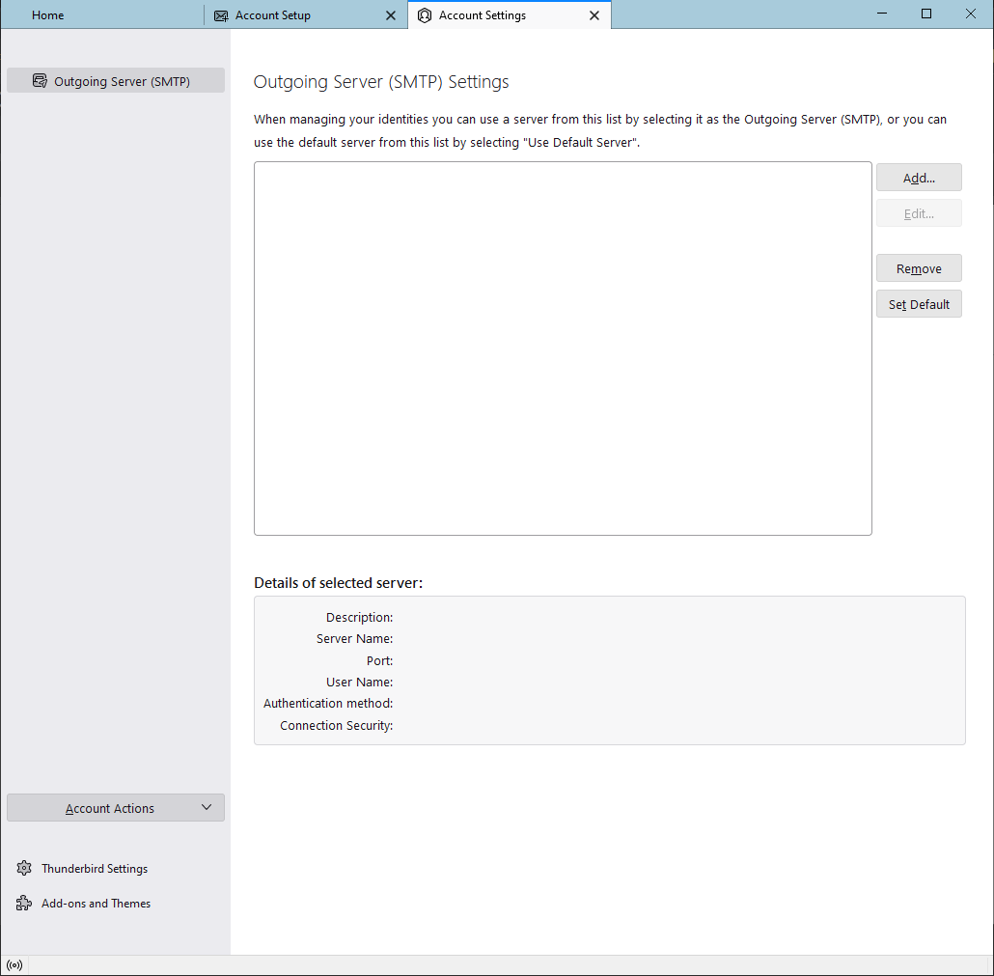Switch to the Account Setup tab
The height and width of the screenshot is (976, 994).
pyautogui.click(x=275, y=14)
